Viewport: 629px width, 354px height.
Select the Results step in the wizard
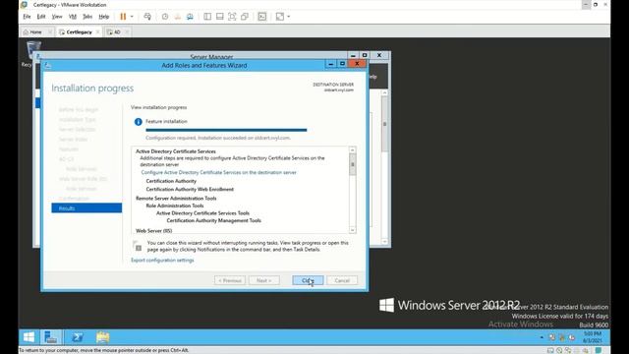(x=86, y=207)
